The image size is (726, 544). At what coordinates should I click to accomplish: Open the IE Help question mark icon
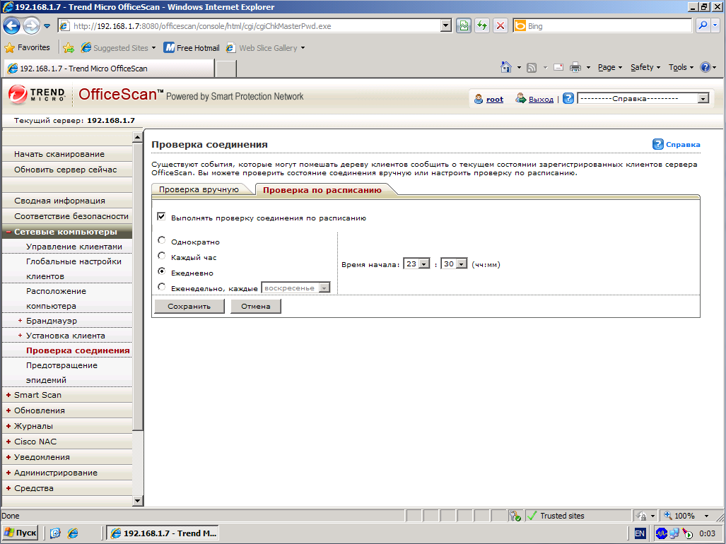click(705, 68)
